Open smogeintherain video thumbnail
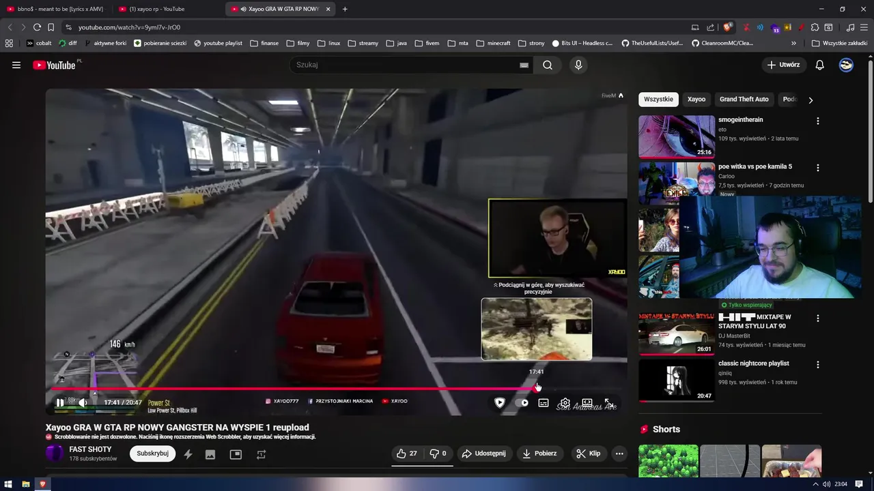The image size is (874, 491). tap(677, 136)
